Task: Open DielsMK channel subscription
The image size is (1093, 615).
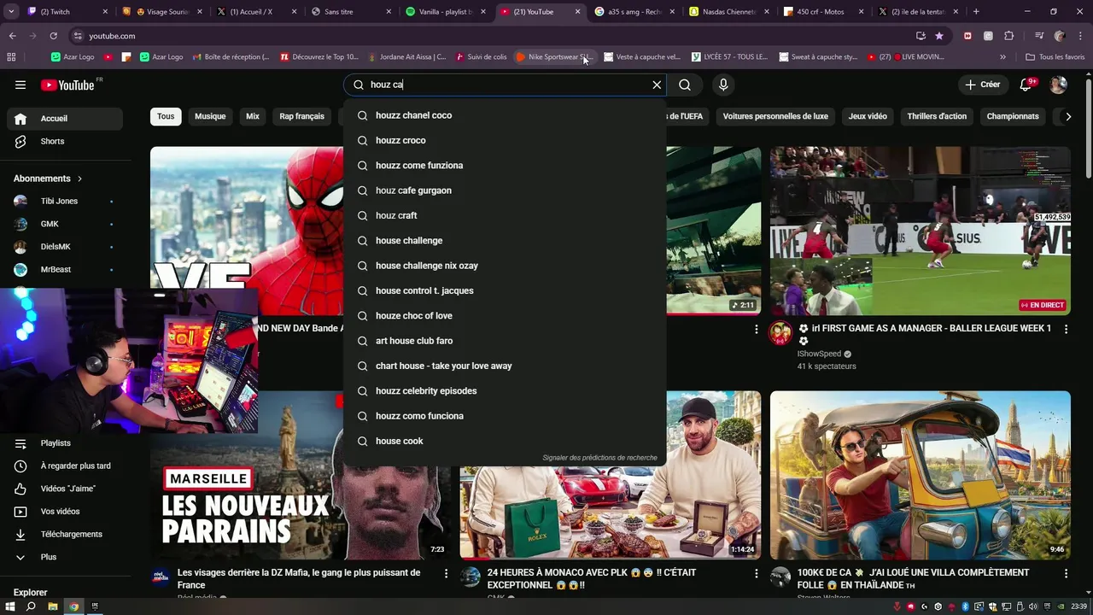Action: pos(65,247)
